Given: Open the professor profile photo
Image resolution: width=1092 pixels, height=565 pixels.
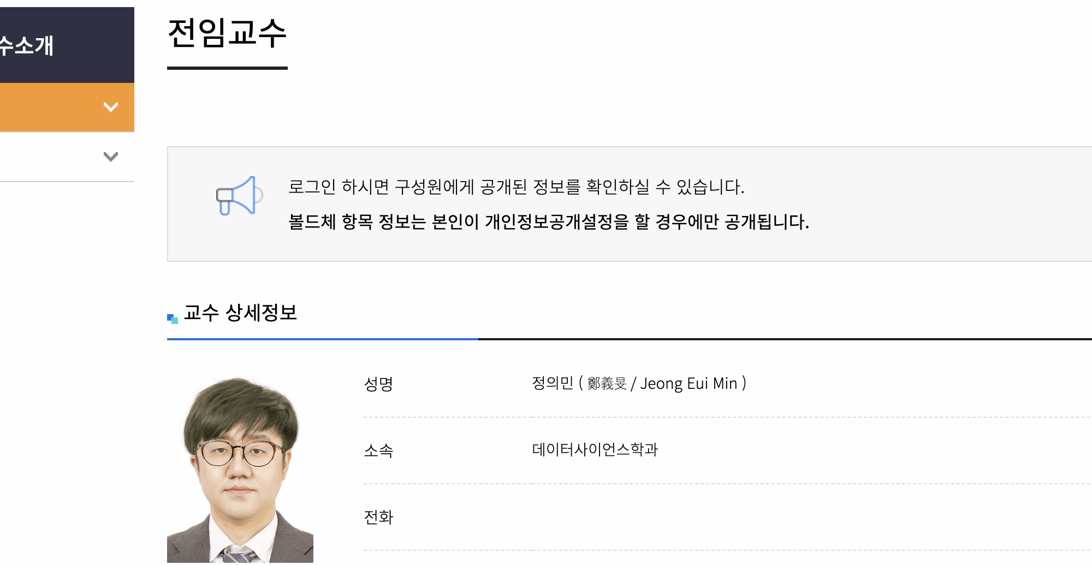Looking at the screenshot, I should 240,470.
